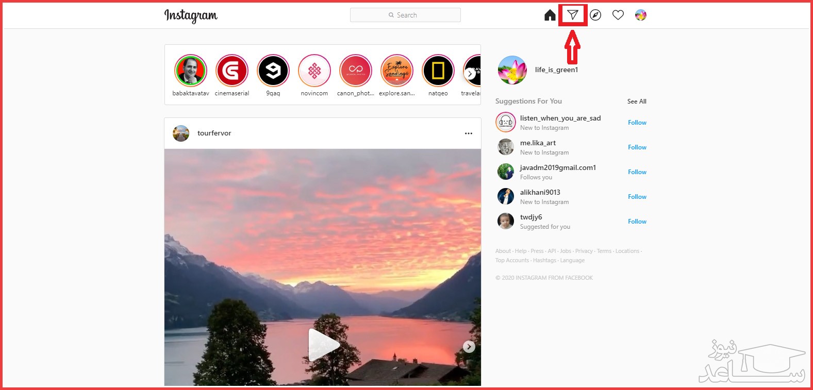Play the tourfervor video

[x=323, y=344]
